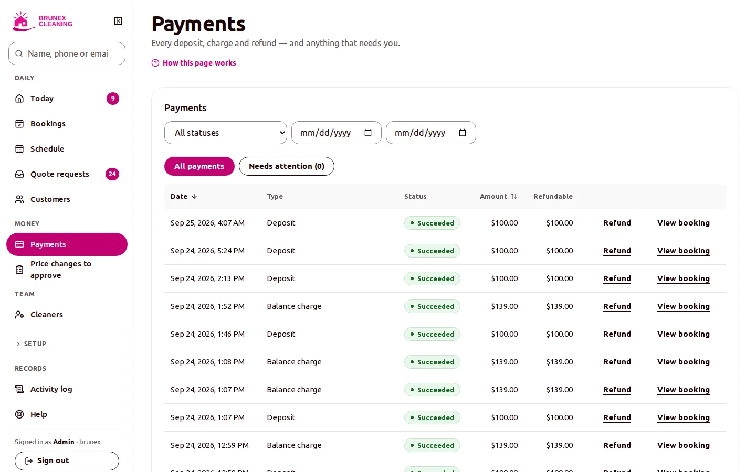Click the Customers people icon
This screenshot has height=472, width=756.
[19, 199]
